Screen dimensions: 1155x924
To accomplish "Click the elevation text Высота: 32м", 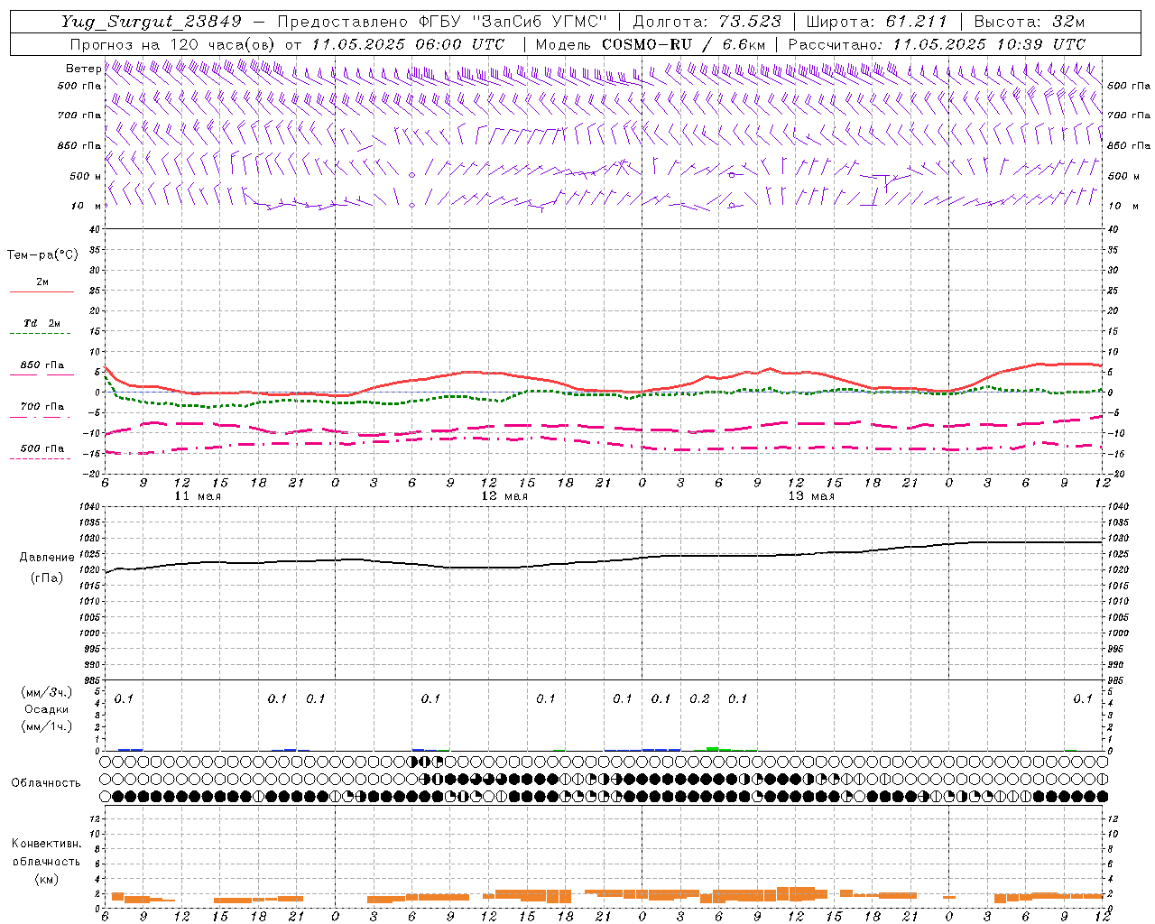I will (x=1028, y=22).
